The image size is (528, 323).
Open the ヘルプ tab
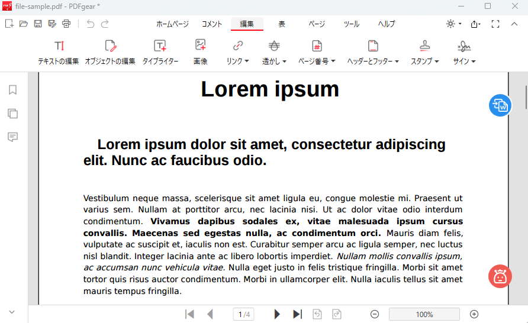(x=387, y=24)
